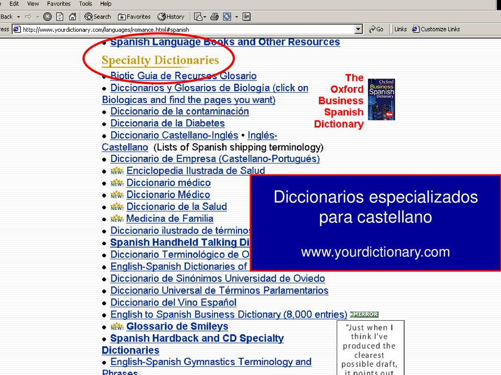This screenshot has width=501, height=375.
Task: Click the Forward arrow icon
Action: coord(28,17)
